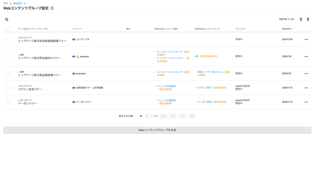Viewport: 315px width, 181px height.
Task: Check the ログイン訴求バナー row checkbox
Action: click(x=8, y=88)
